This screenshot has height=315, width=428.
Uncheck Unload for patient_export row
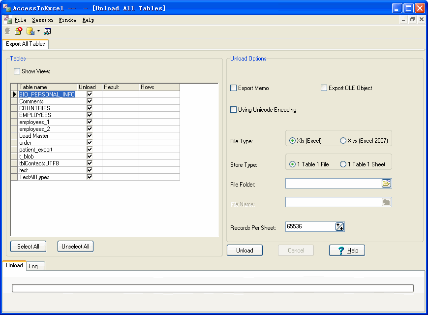click(x=89, y=150)
